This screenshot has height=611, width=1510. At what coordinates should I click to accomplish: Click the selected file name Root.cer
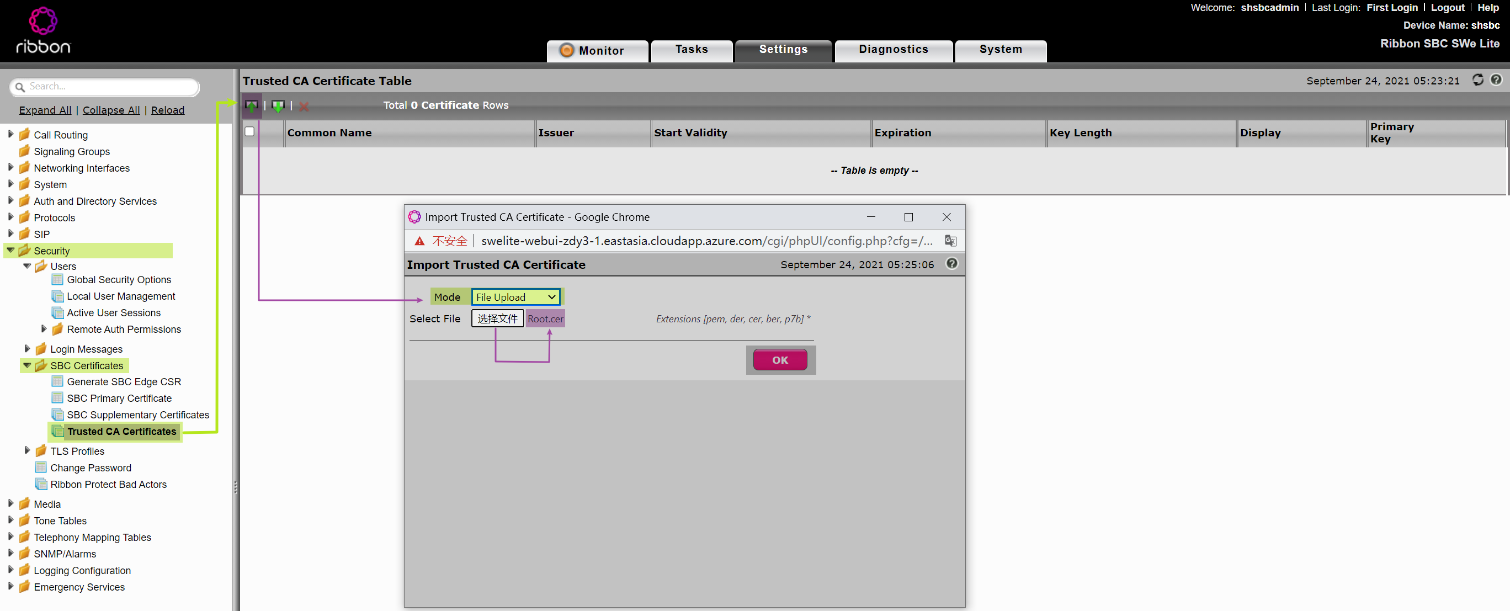pos(545,319)
